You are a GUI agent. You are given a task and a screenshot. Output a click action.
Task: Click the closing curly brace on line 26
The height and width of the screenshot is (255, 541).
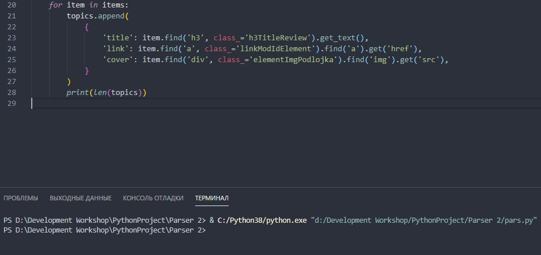87,71
